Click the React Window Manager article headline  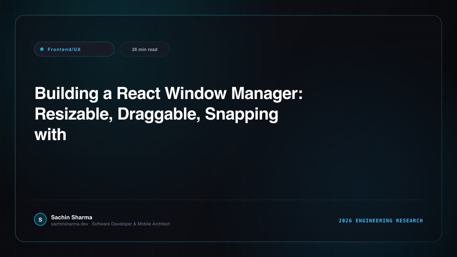tap(169, 114)
